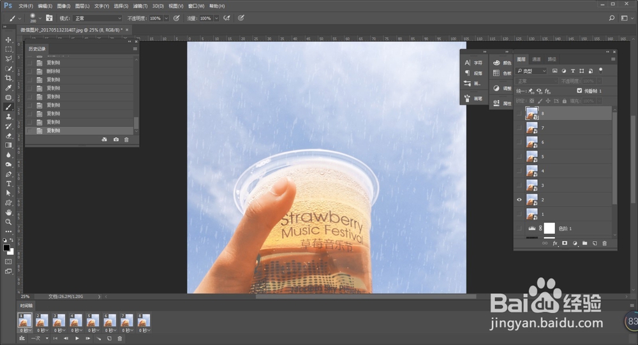Go to previous animation frame
The width and height of the screenshot is (638, 345).
pos(66,339)
